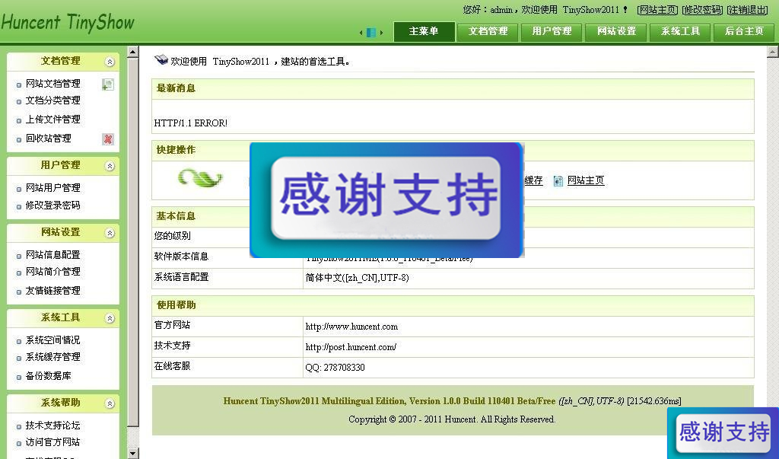
Task: Click the 在线客服 row label
Action: point(173,366)
